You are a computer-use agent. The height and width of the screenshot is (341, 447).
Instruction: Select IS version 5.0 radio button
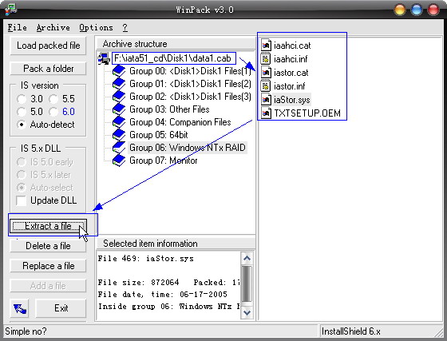pyautogui.click(x=22, y=112)
